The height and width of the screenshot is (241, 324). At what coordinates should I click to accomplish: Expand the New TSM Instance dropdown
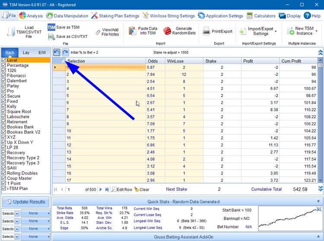[317, 31]
